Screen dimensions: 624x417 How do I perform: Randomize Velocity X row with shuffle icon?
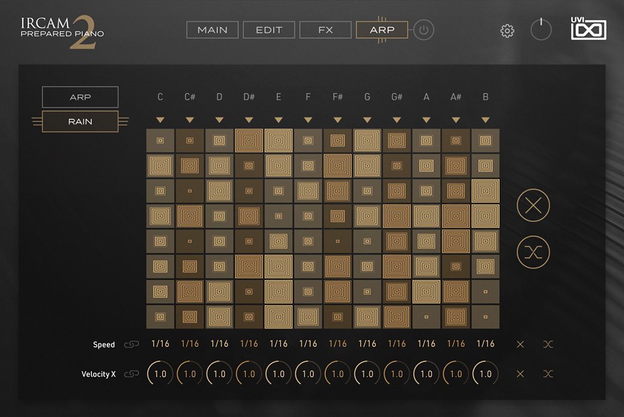coord(548,374)
